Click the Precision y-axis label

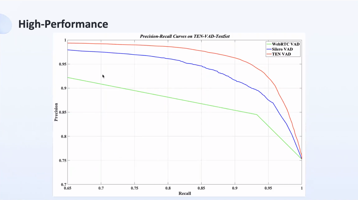pos(56,112)
